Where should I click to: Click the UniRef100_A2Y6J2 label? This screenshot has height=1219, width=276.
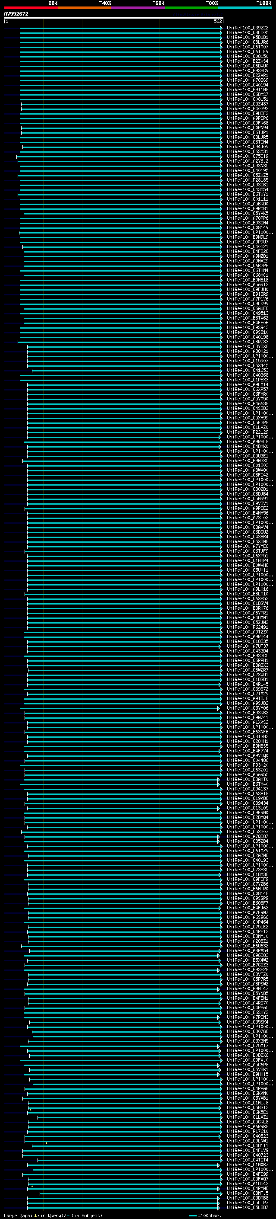pos(248,161)
